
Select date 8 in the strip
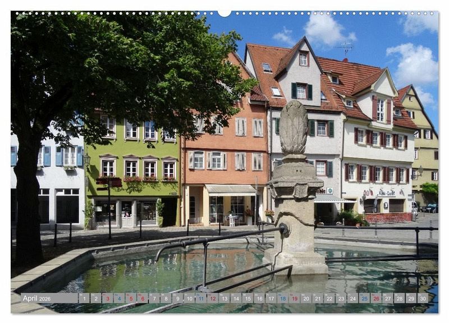coord(166,298)
